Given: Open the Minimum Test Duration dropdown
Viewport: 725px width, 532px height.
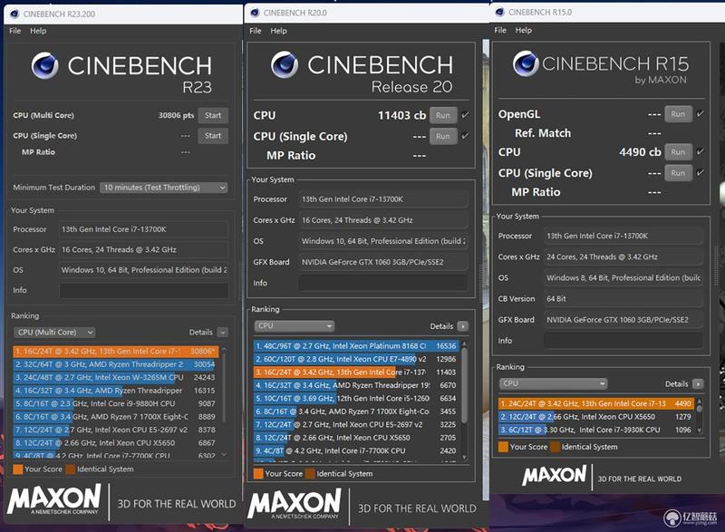Looking at the screenshot, I should [164, 188].
